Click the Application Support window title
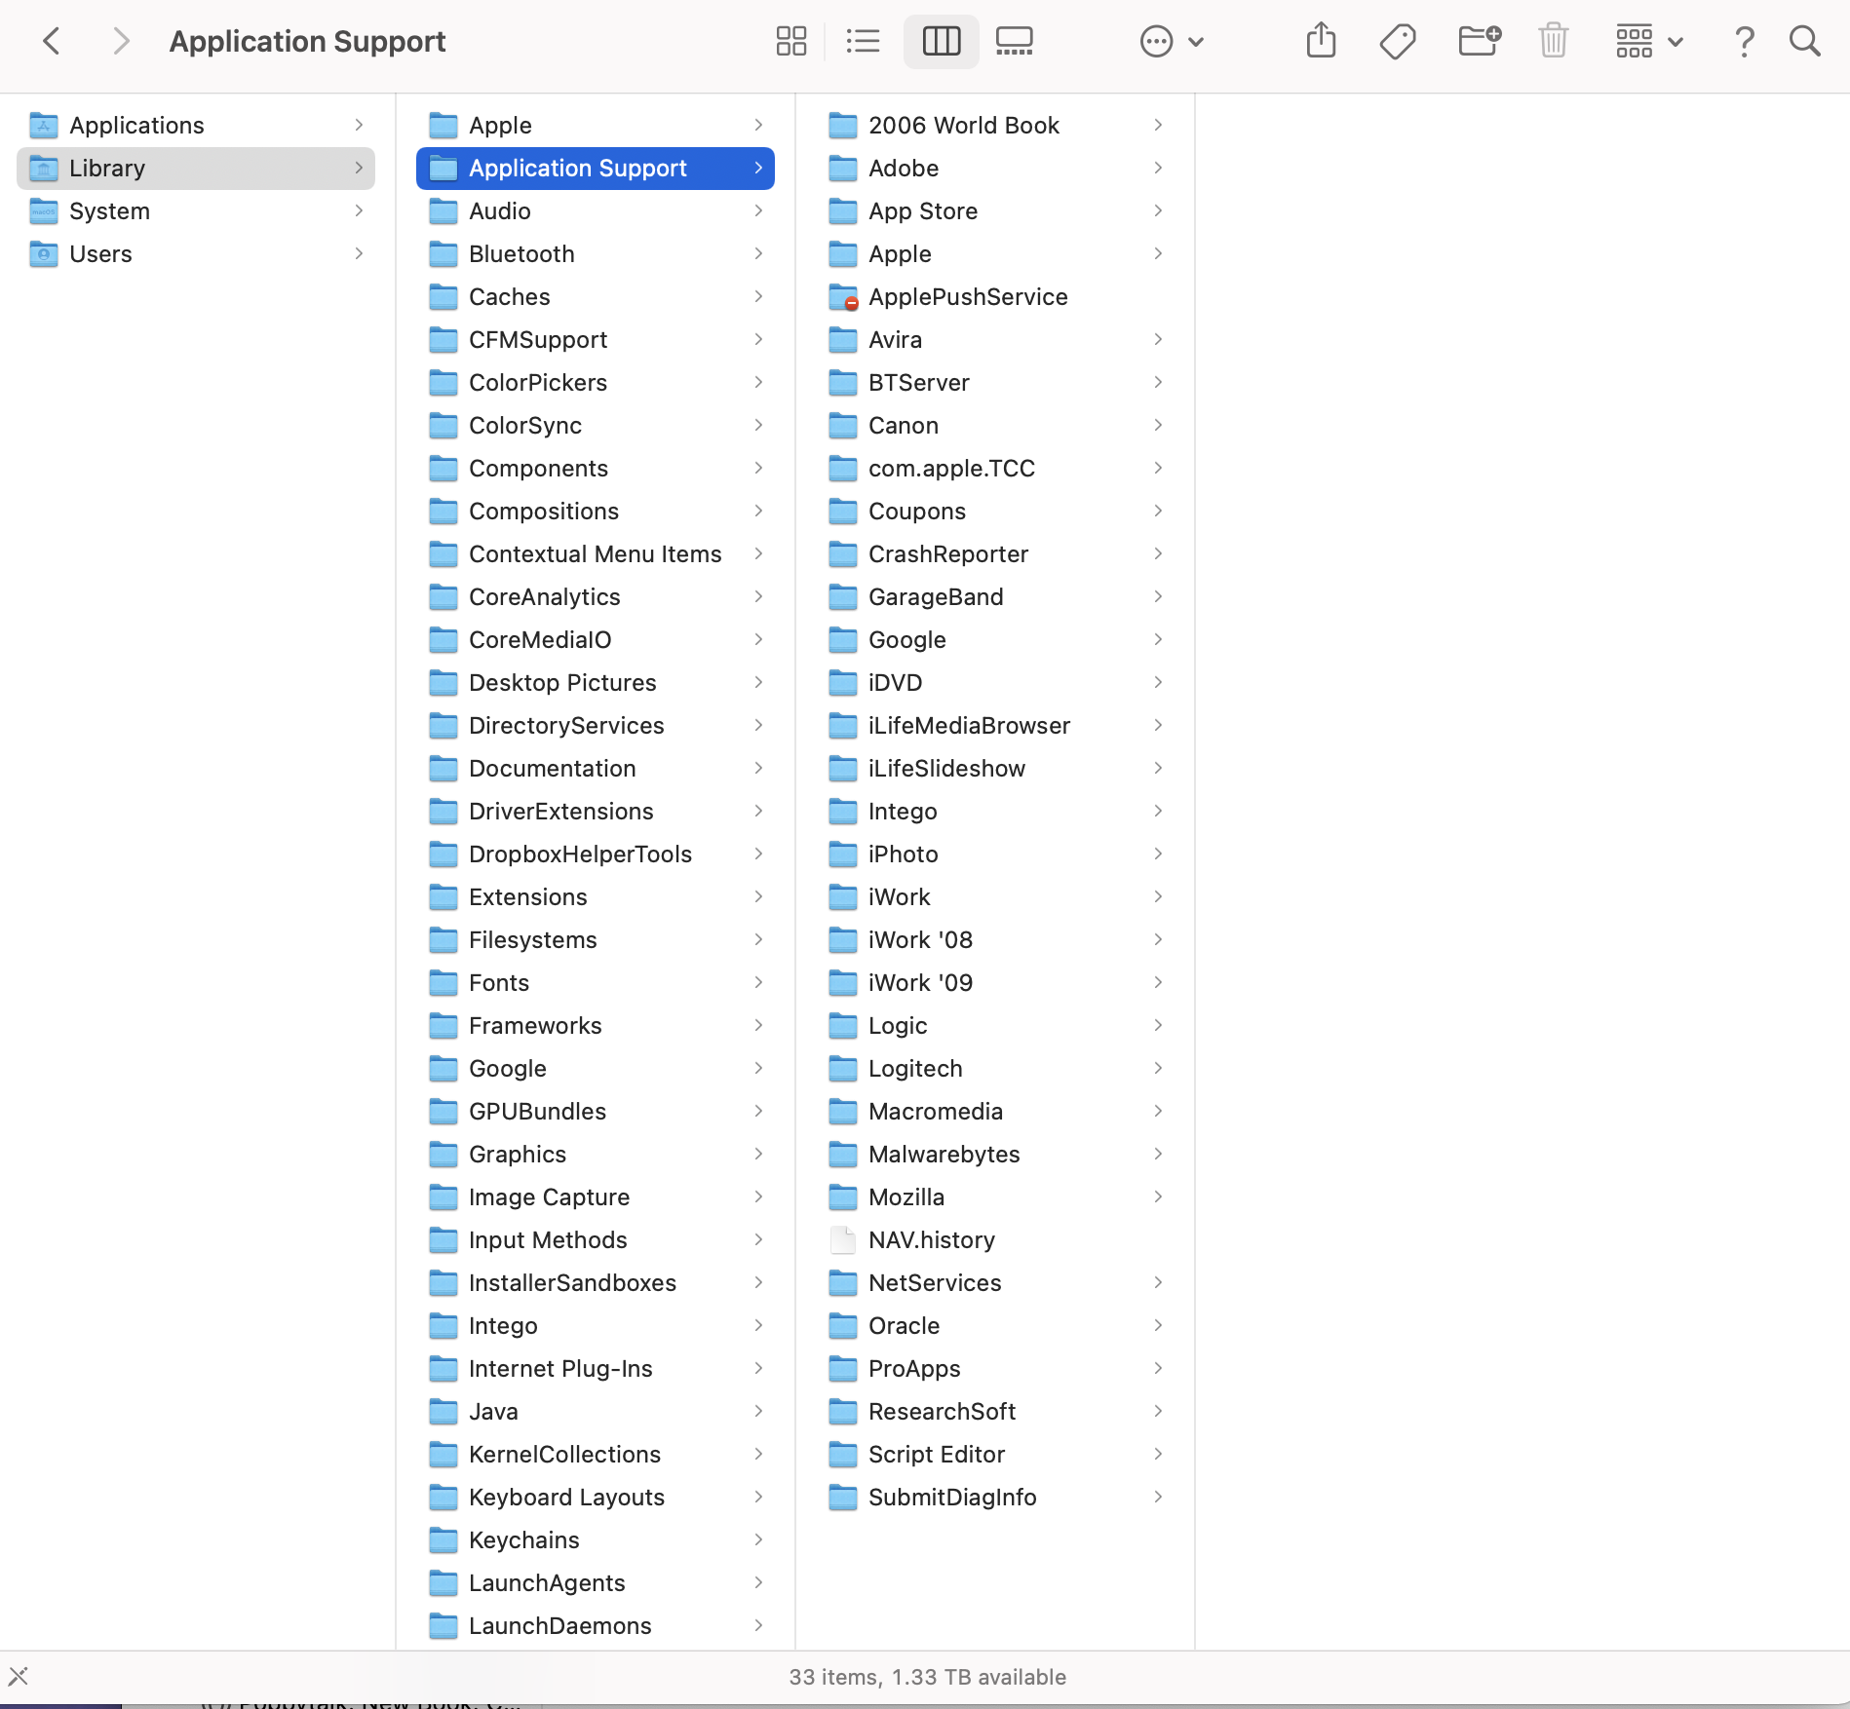 click(x=308, y=41)
